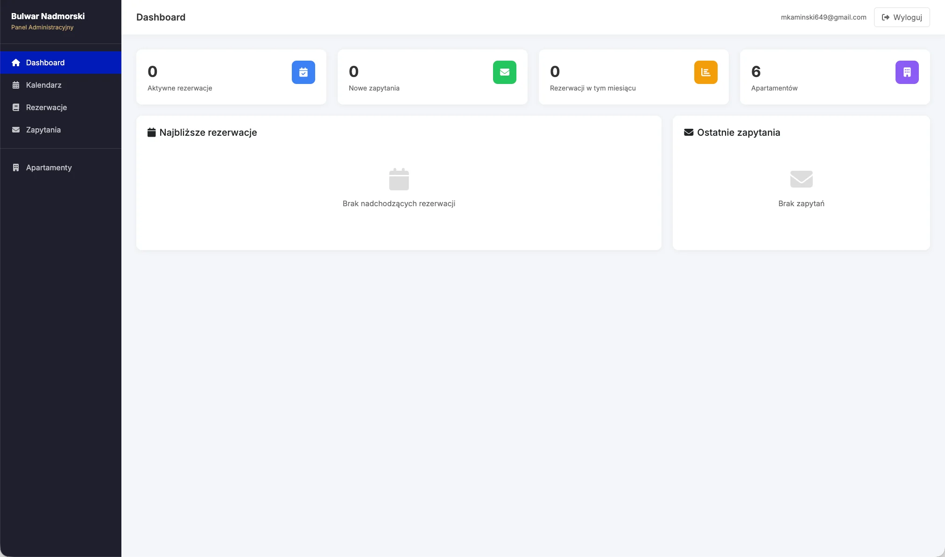This screenshot has height=557, width=945.
Task: Go to Rezerwacje in the sidebar
Action: tap(47, 107)
